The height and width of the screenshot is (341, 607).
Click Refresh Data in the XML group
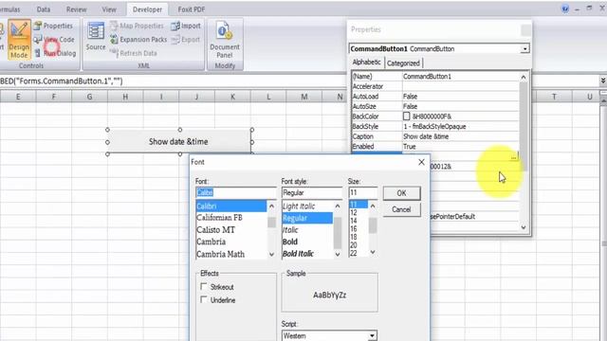tap(134, 53)
